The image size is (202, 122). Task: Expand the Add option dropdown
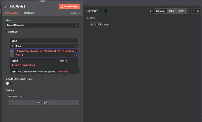(44, 102)
